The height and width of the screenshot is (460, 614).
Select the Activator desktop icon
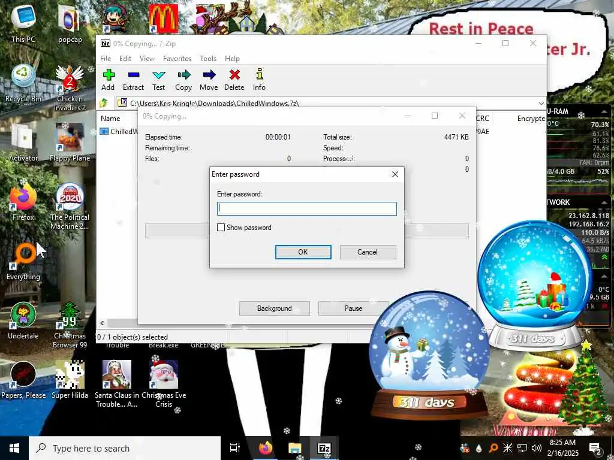(23, 143)
